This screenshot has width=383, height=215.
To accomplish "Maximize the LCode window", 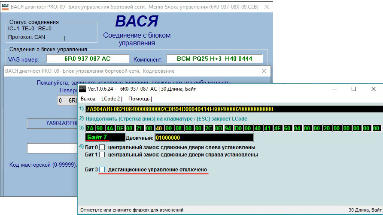I will pyautogui.click(x=354, y=89).
